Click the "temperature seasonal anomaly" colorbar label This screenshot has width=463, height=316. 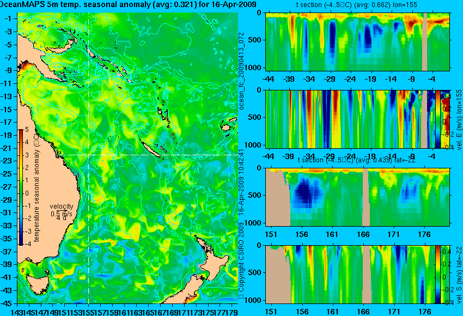[36, 187]
